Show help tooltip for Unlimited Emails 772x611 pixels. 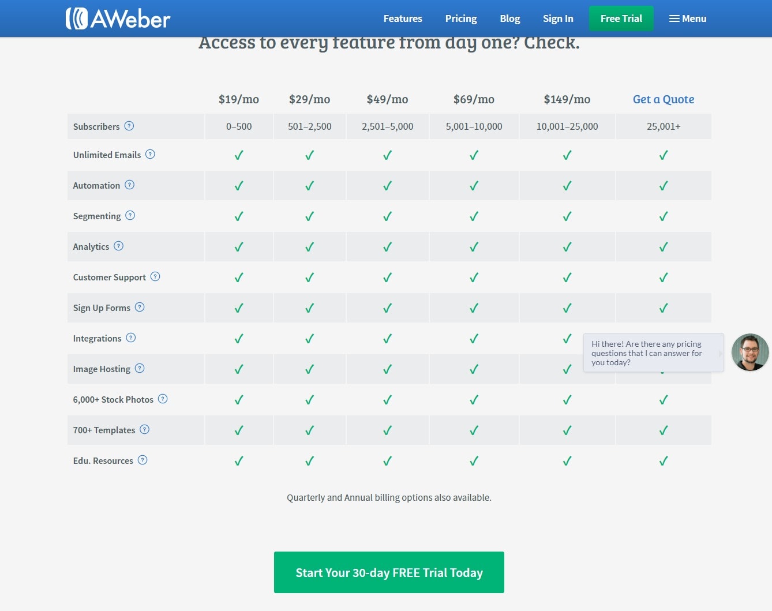pyautogui.click(x=150, y=154)
